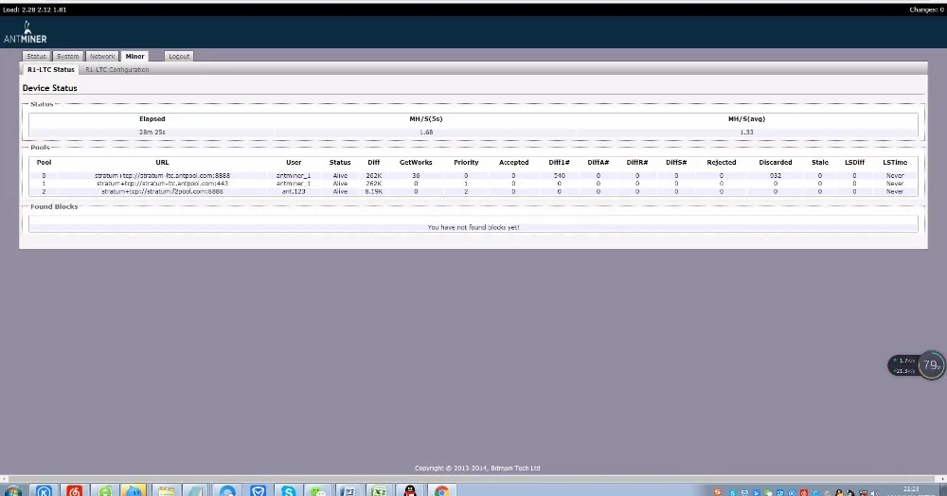Image resolution: width=947 pixels, height=496 pixels.
Task: Switch to R1-LTC Configuration subtab
Action: click(x=117, y=69)
